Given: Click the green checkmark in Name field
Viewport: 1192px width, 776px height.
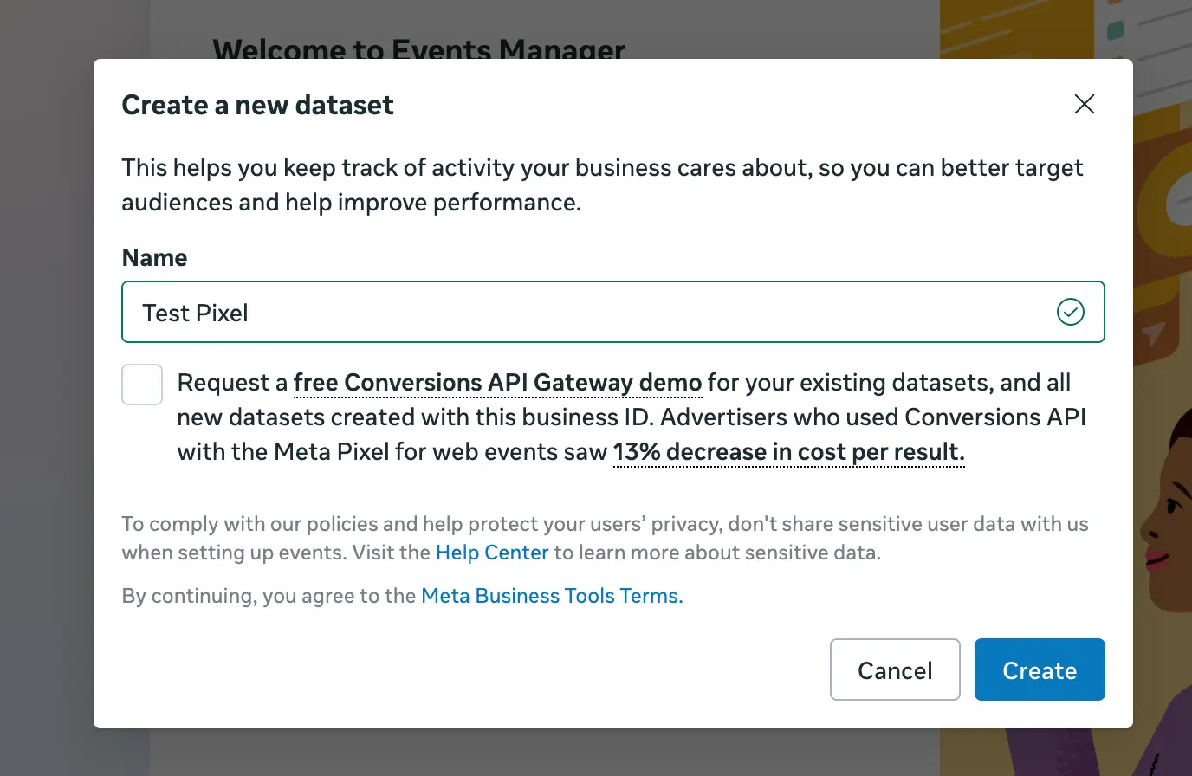Looking at the screenshot, I should pos(1070,312).
